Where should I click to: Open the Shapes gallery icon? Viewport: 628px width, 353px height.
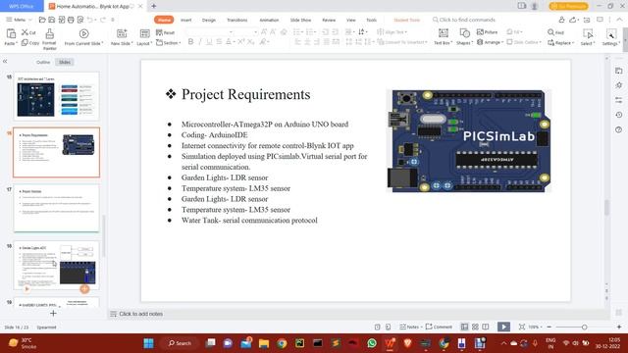click(x=464, y=33)
